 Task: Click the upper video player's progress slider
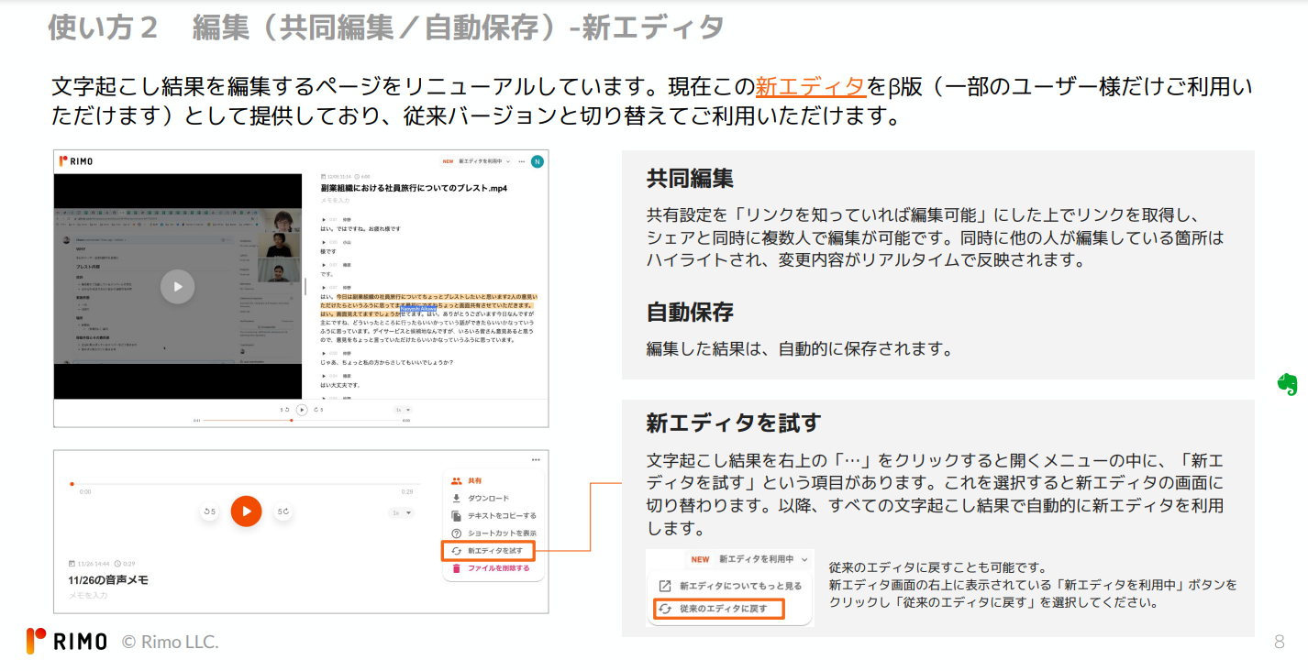pos(302,420)
